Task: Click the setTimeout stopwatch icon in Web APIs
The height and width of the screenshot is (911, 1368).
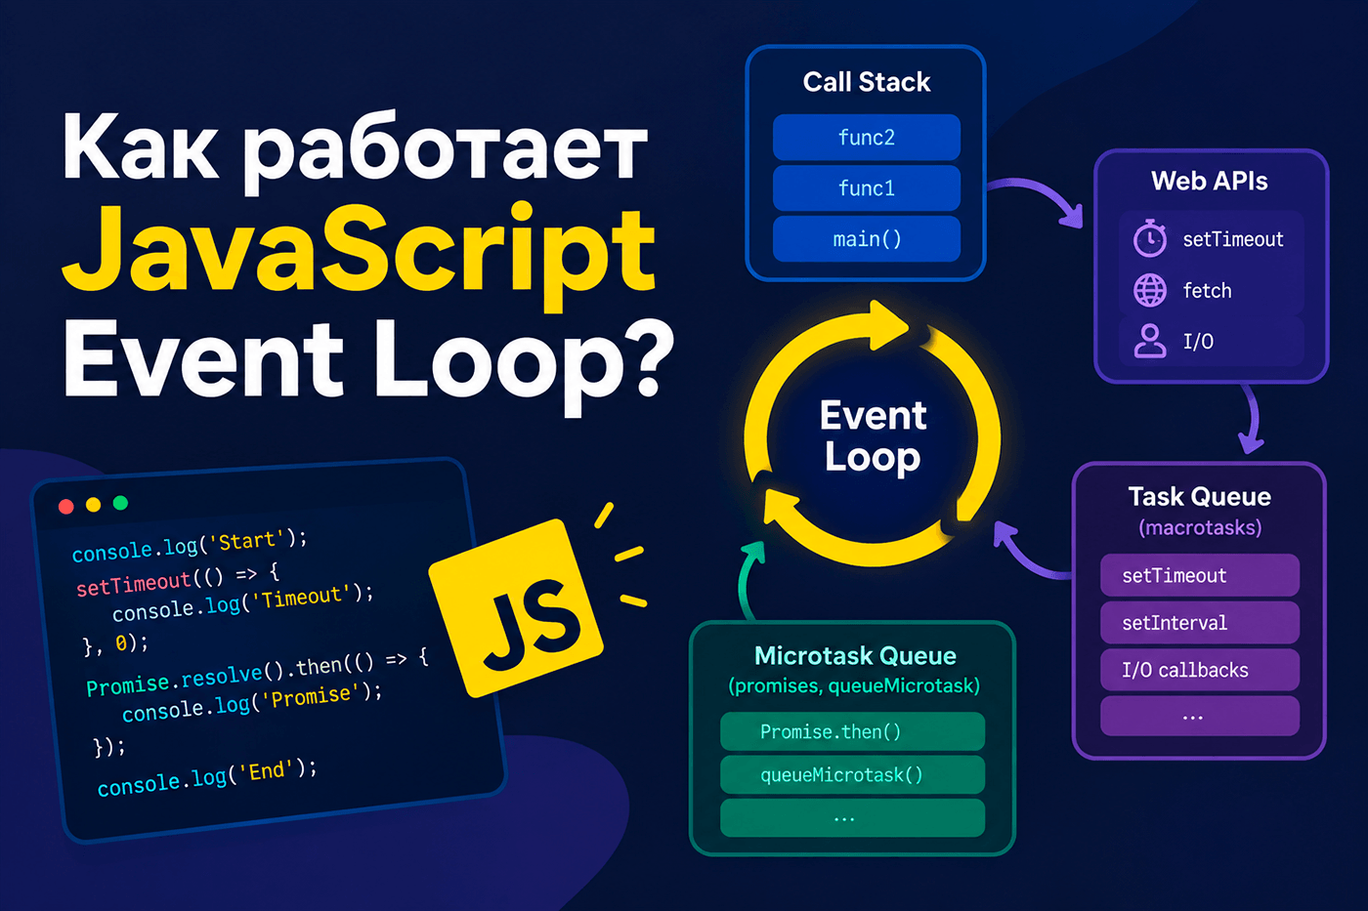Action: click(x=1150, y=238)
